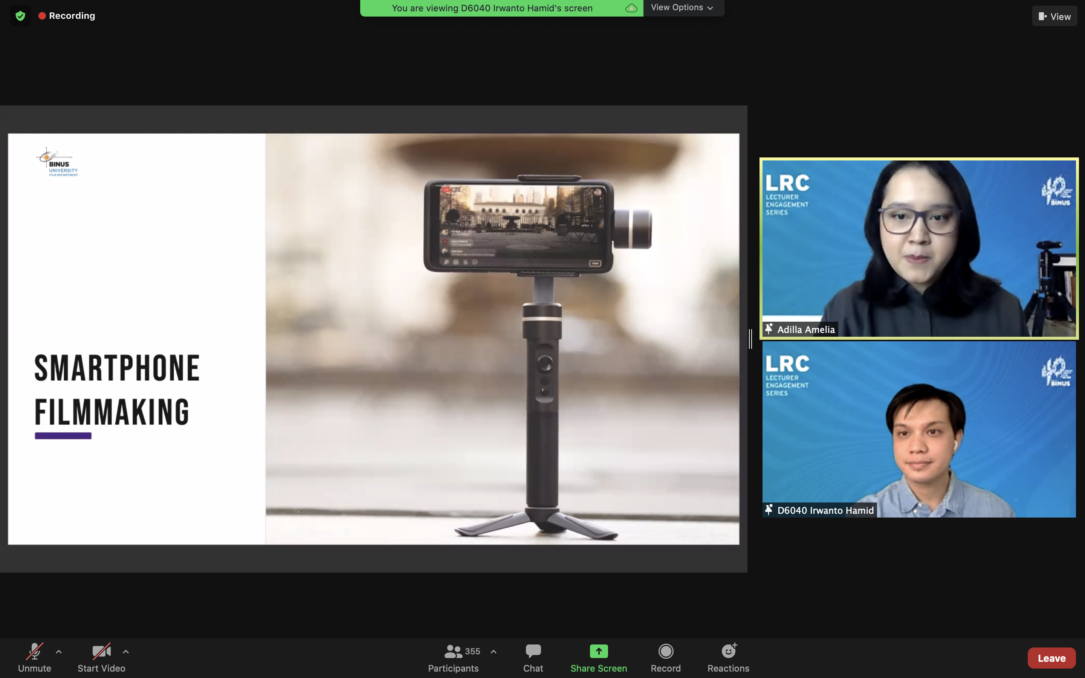Click pin icon beside Adilla Amelia's name

coord(769,329)
